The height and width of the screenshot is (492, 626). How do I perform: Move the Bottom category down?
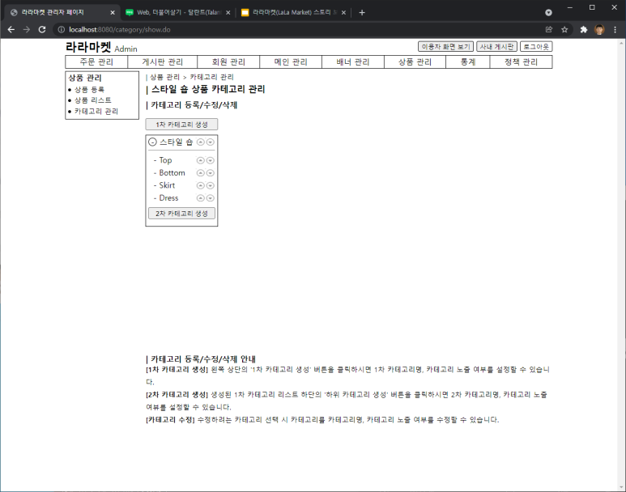[x=211, y=173]
